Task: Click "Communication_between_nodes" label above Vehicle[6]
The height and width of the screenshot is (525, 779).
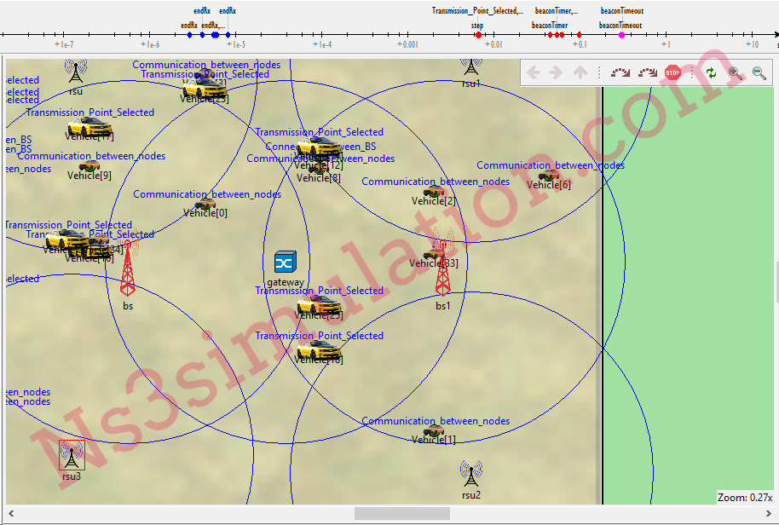Action: pyautogui.click(x=551, y=165)
